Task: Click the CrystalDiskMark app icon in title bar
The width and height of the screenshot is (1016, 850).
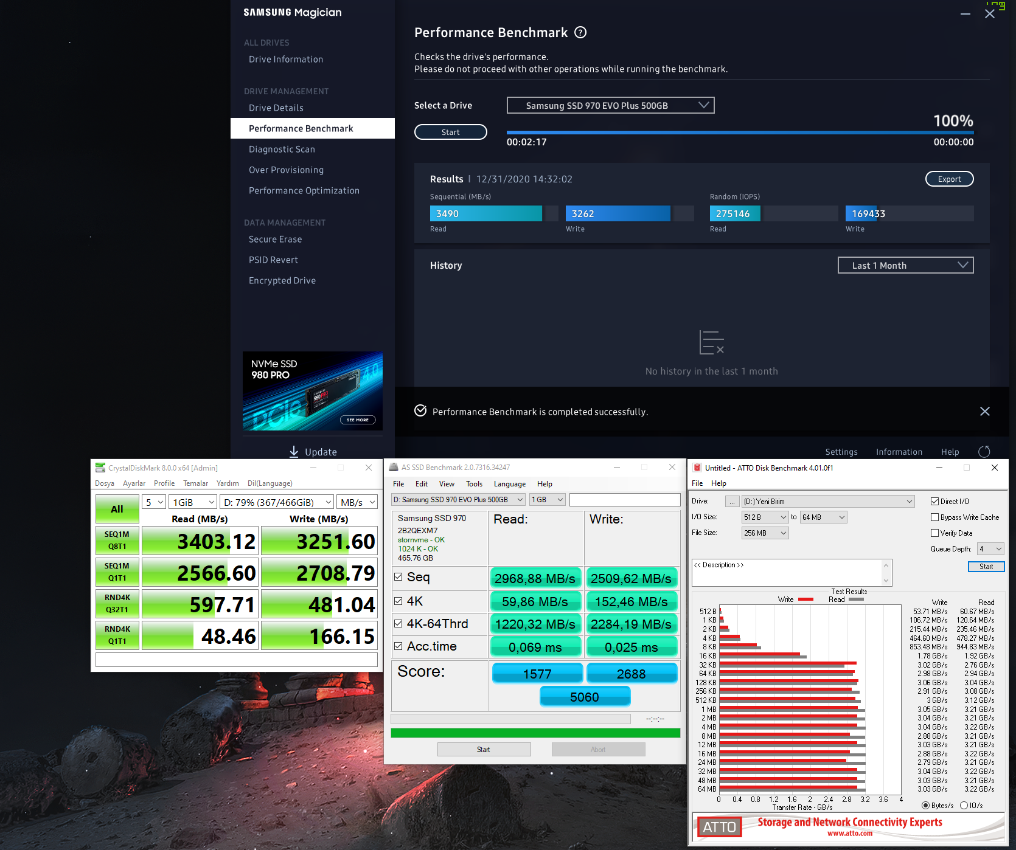Action: (x=100, y=468)
